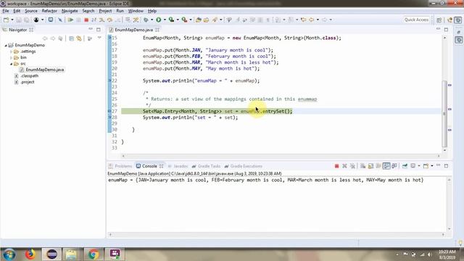Open the Navigator view menu triangle

click(x=99, y=38)
